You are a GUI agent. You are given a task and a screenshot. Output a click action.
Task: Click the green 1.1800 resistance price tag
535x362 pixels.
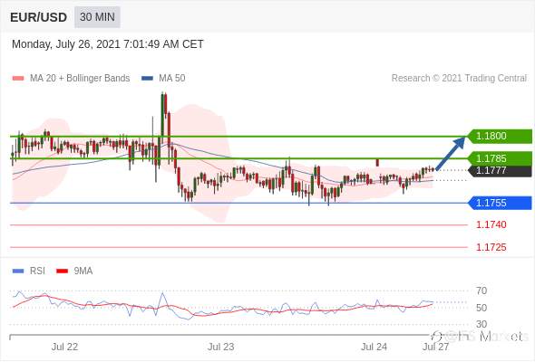point(501,137)
